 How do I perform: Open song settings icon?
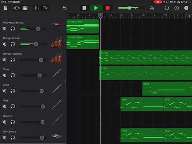coord(176,8)
